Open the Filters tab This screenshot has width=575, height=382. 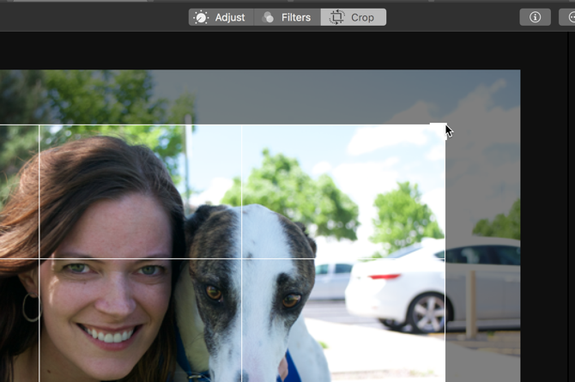[x=287, y=17]
